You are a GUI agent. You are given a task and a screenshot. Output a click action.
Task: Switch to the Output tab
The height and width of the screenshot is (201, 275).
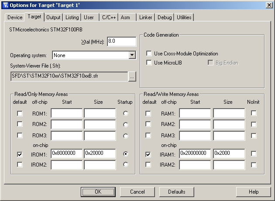pyautogui.click(x=53, y=17)
